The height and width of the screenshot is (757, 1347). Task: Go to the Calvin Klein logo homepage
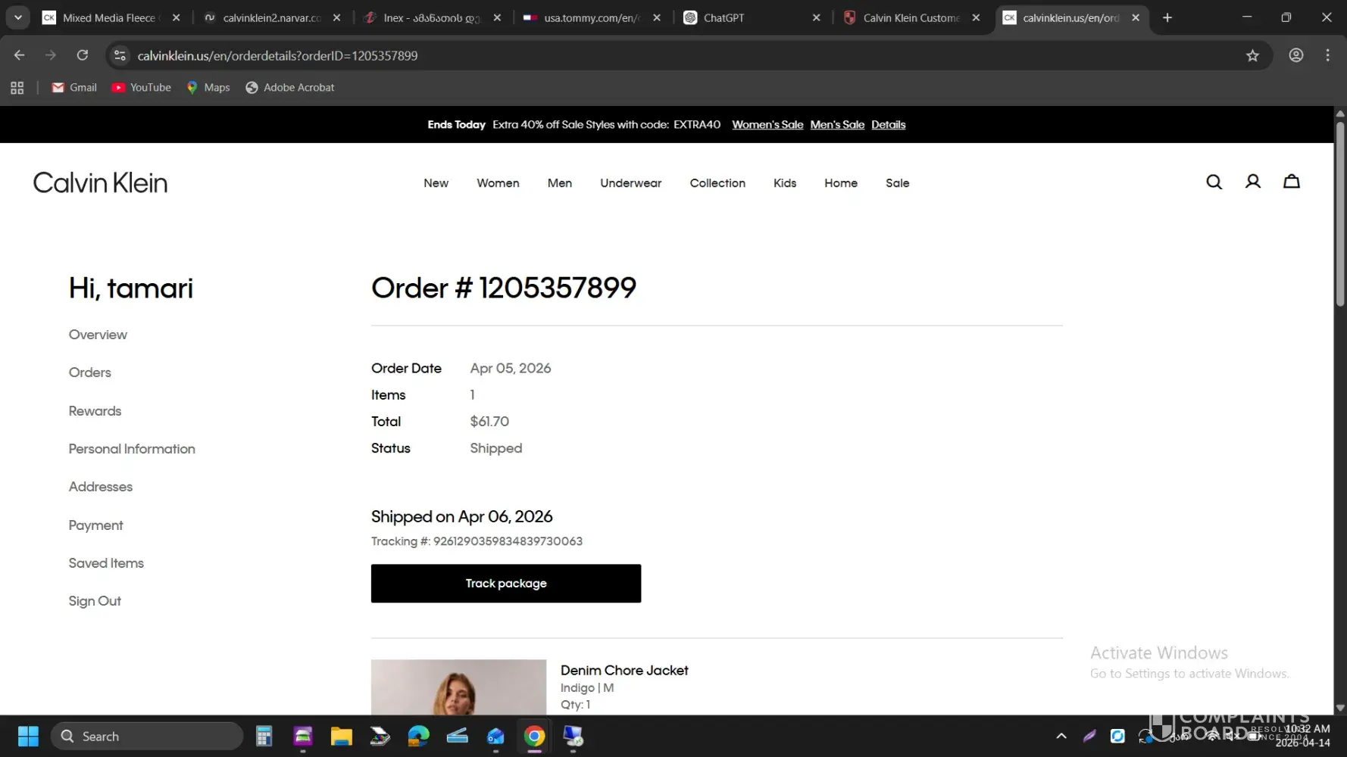pos(100,182)
